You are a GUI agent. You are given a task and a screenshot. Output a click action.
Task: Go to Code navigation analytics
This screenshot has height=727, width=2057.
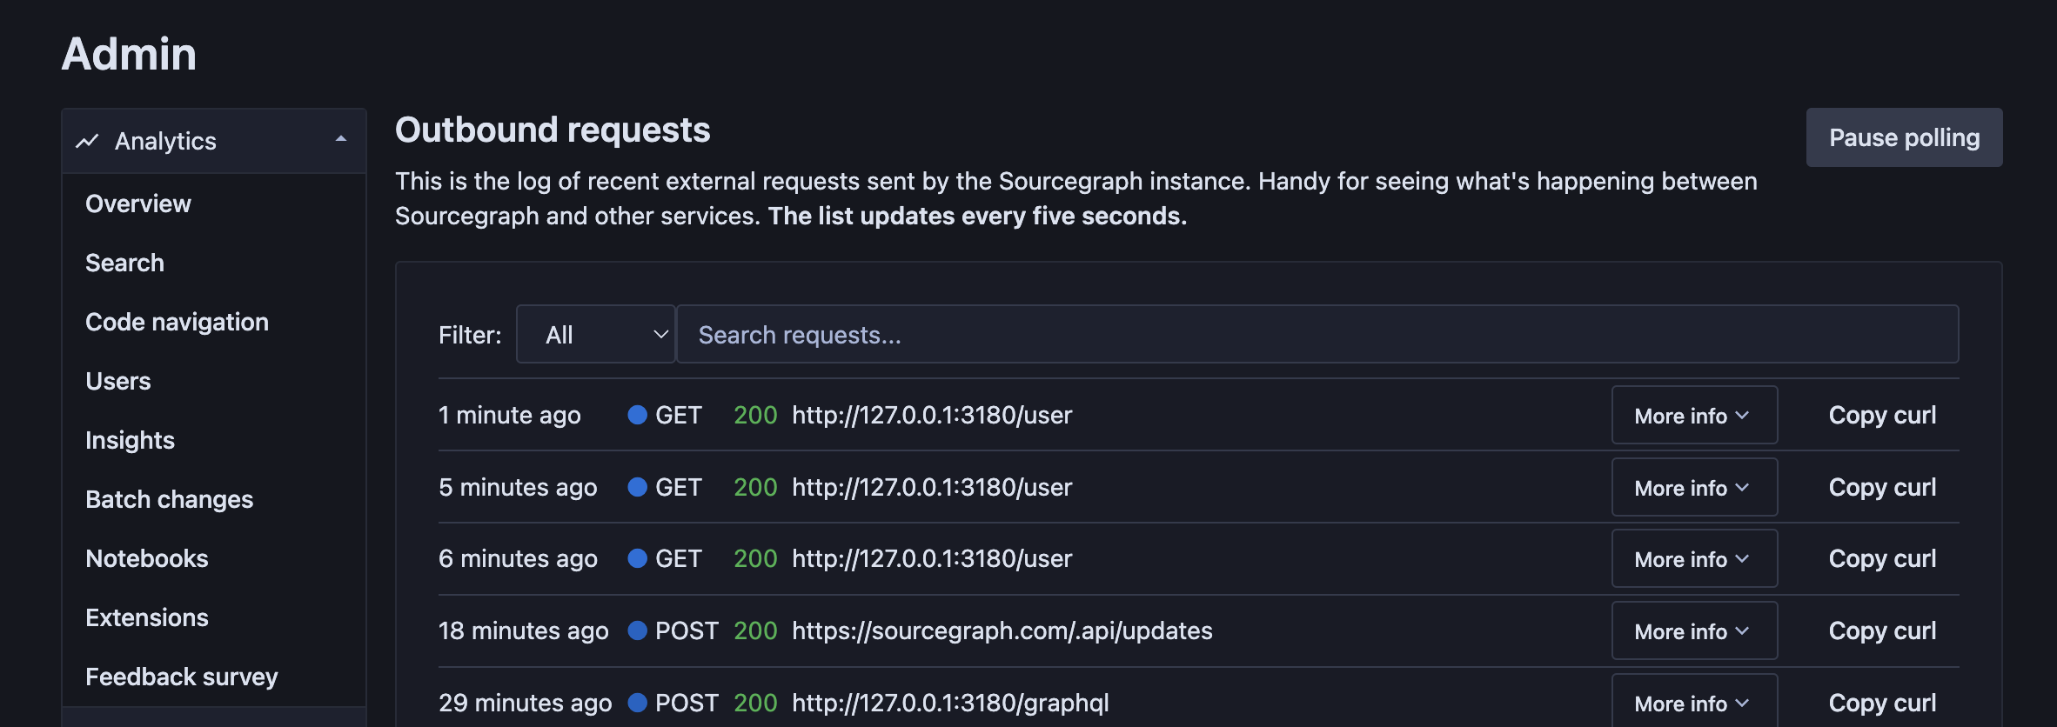[177, 322]
